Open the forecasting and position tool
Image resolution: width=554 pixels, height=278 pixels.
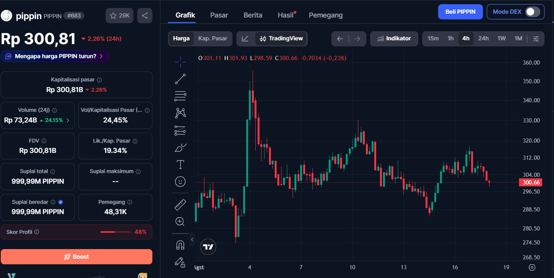(x=180, y=130)
